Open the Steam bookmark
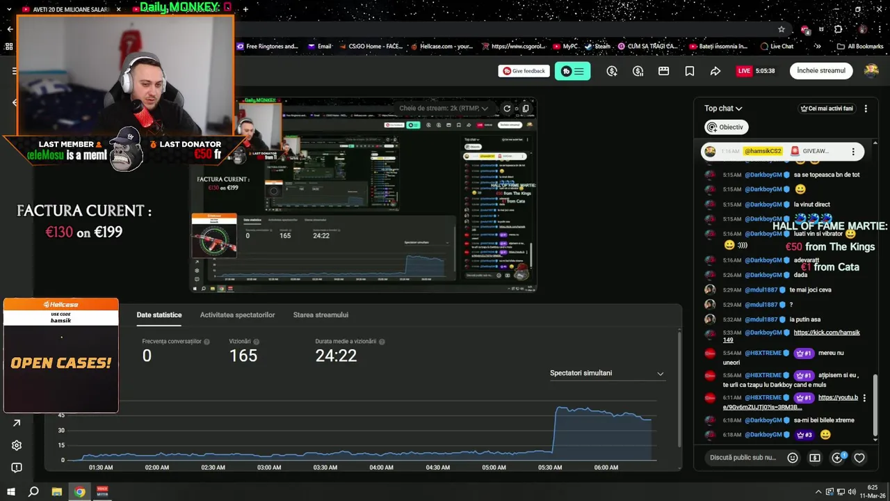The height and width of the screenshot is (501, 890). click(x=597, y=47)
